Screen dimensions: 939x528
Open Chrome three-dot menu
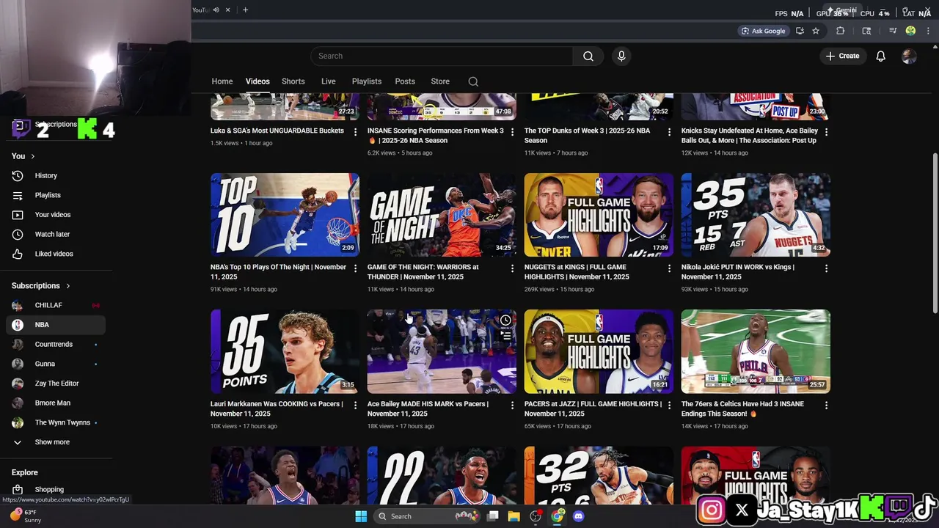point(928,31)
